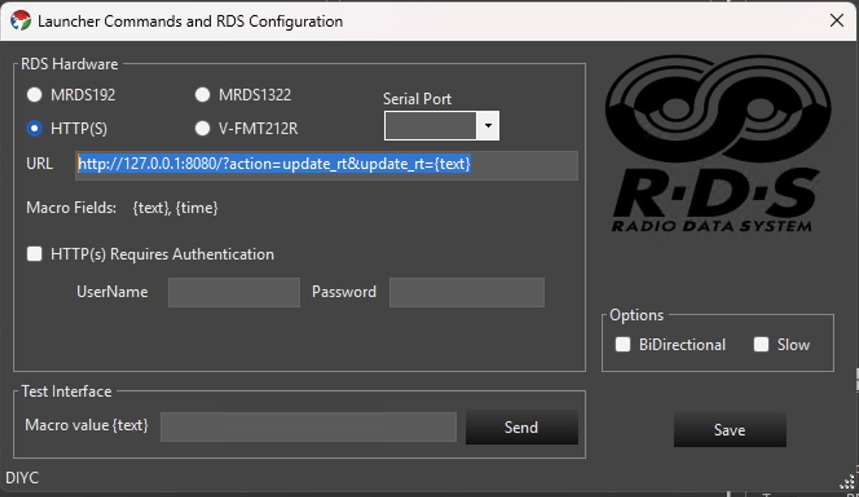Select the HTTP(S) hardware option
This screenshot has height=497, width=859.
[34, 128]
